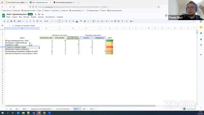Insert a chart via toolbar icon
Image resolution: width=204 pixels, height=115 pixels.
[x=119, y=21]
